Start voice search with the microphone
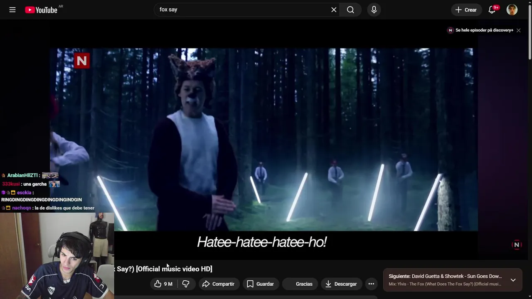Viewport: 532px width, 299px height. click(374, 10)
